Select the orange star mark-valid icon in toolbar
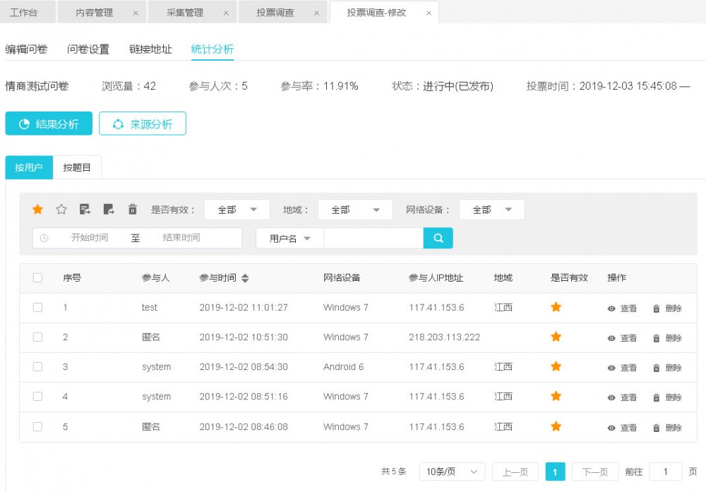Image resolution: width=706 pixels, height=492 pixels. [37, 209]
